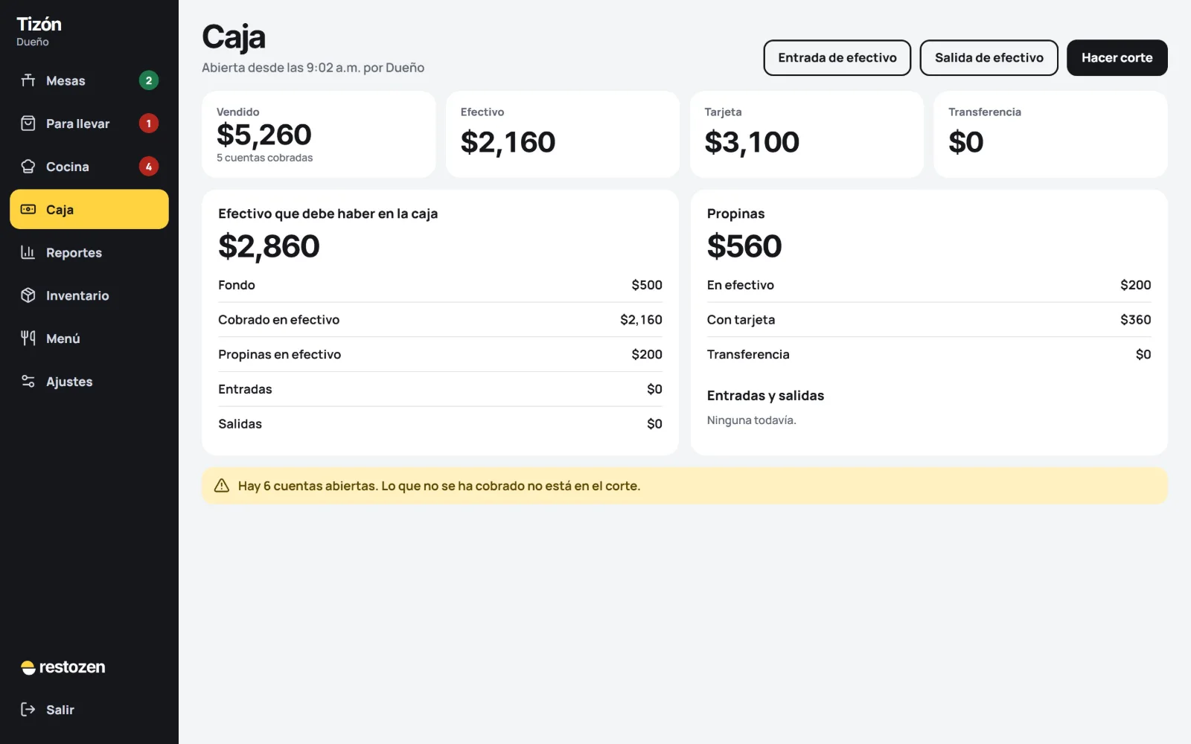The width and height of the screenshot is (1191, 744).
Task: Click the Salir logout icon
Action: 28,710
